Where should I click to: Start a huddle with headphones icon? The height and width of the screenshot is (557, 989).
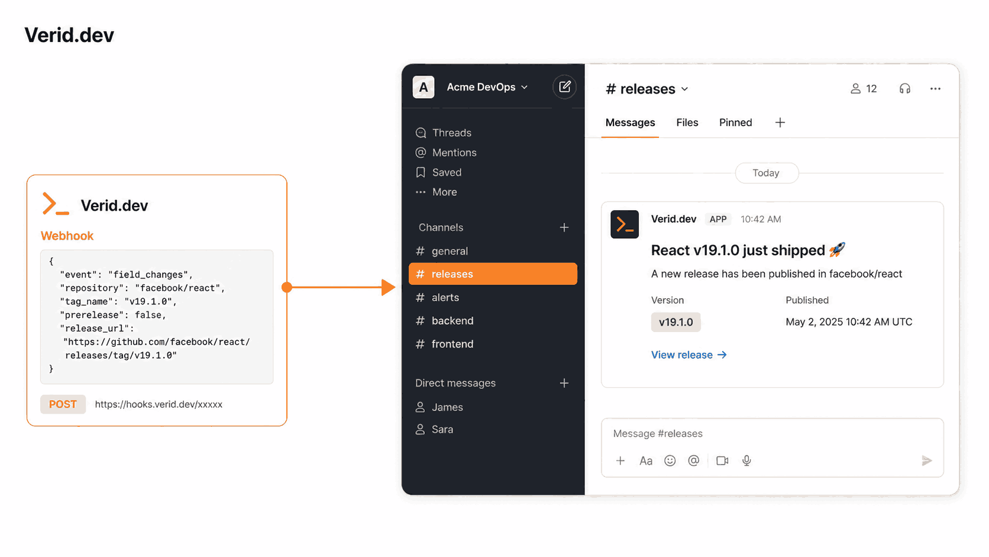tap(904, 89)
